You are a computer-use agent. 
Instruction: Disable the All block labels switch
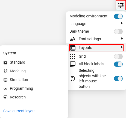point(118,64)
